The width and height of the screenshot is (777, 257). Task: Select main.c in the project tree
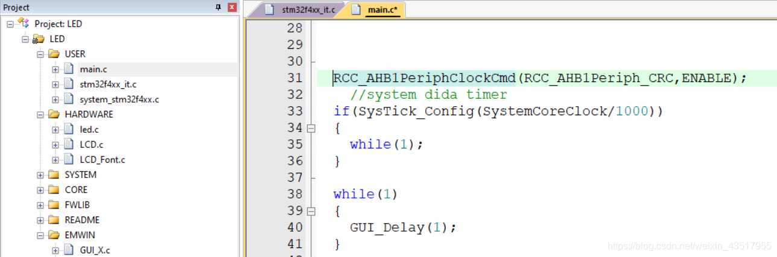(x=92, y=69)
